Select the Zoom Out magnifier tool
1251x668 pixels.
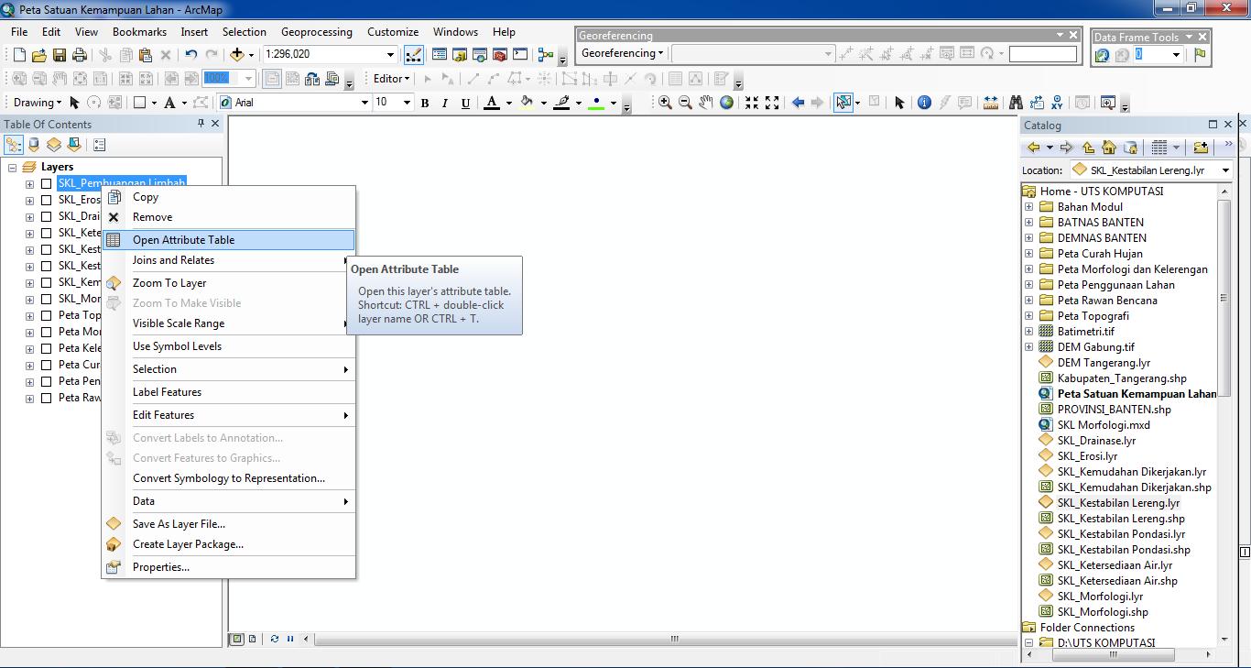coord(685,103)
